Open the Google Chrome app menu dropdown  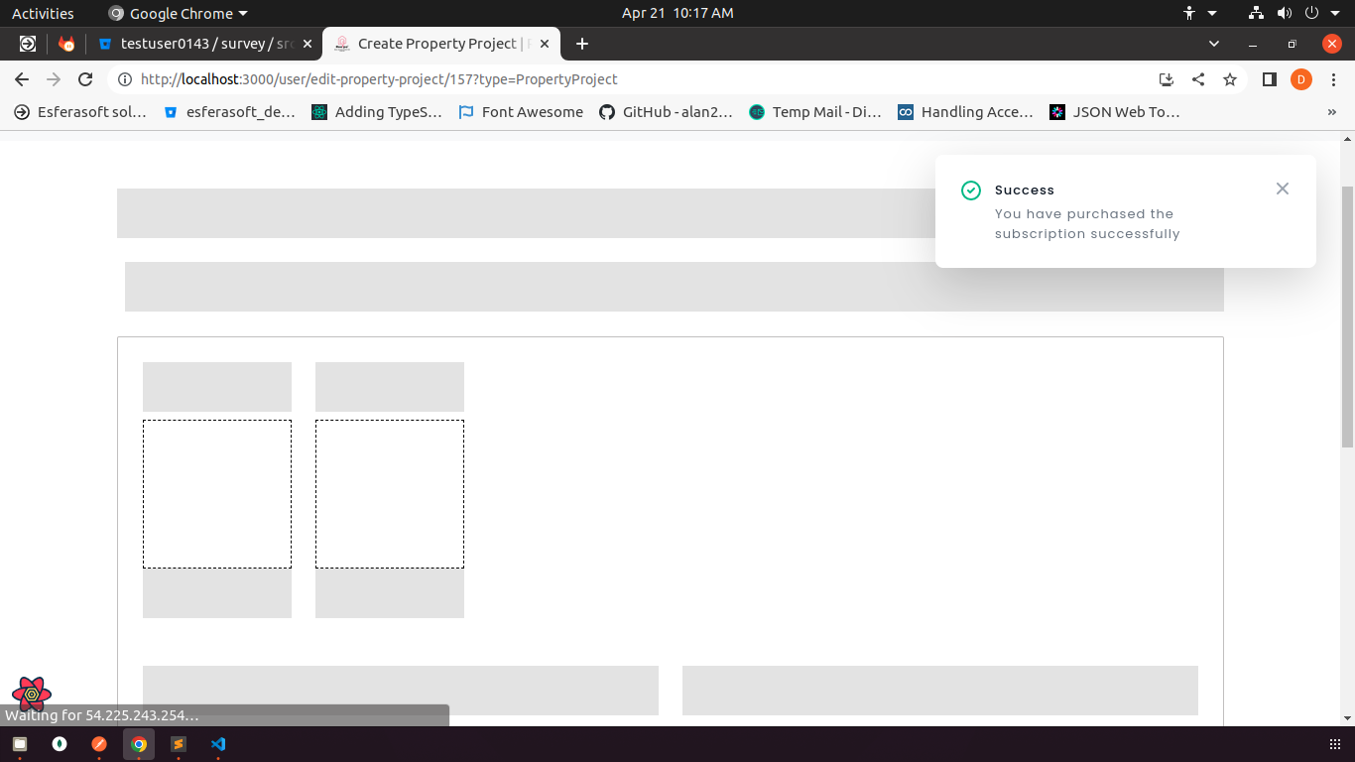(x=179, y=14)
